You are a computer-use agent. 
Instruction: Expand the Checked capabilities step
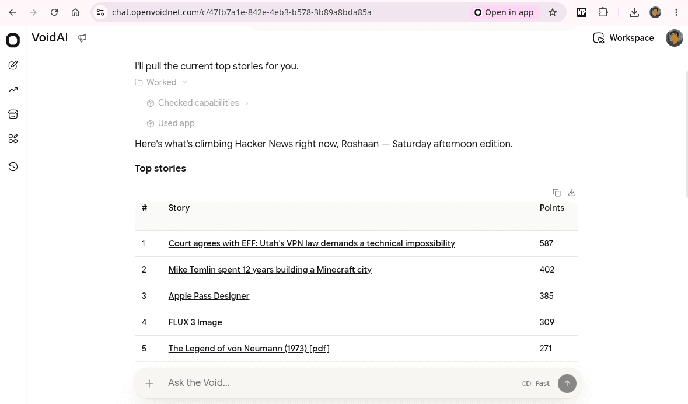(x=198, y=103)
